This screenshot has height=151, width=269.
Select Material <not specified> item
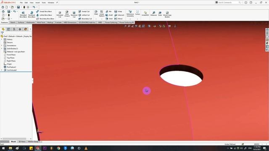click(16, 52)
